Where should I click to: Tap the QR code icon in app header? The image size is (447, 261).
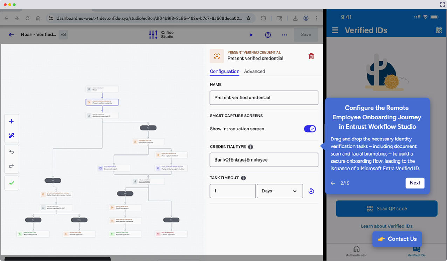click(439, 30)
